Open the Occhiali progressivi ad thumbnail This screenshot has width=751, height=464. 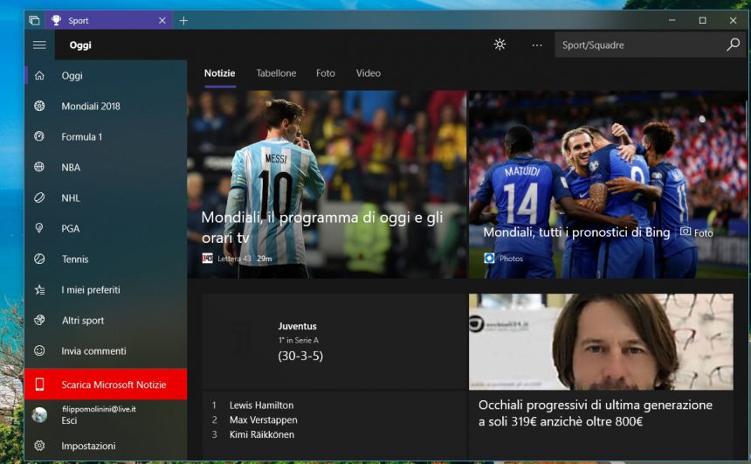click(601, 342)
